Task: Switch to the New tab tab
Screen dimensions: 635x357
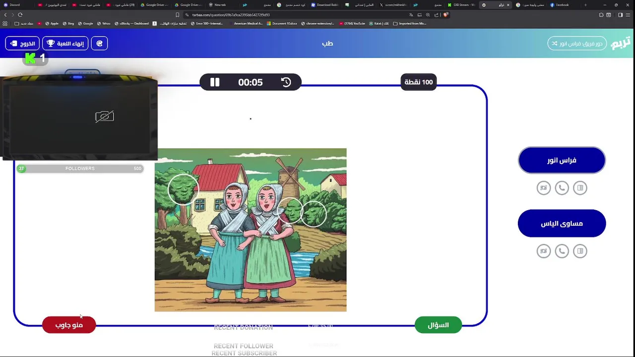Action: tap(222, 5)
